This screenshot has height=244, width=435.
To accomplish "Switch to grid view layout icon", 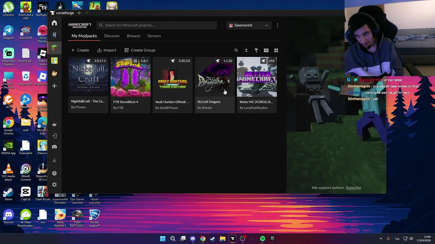I will 276,50.
